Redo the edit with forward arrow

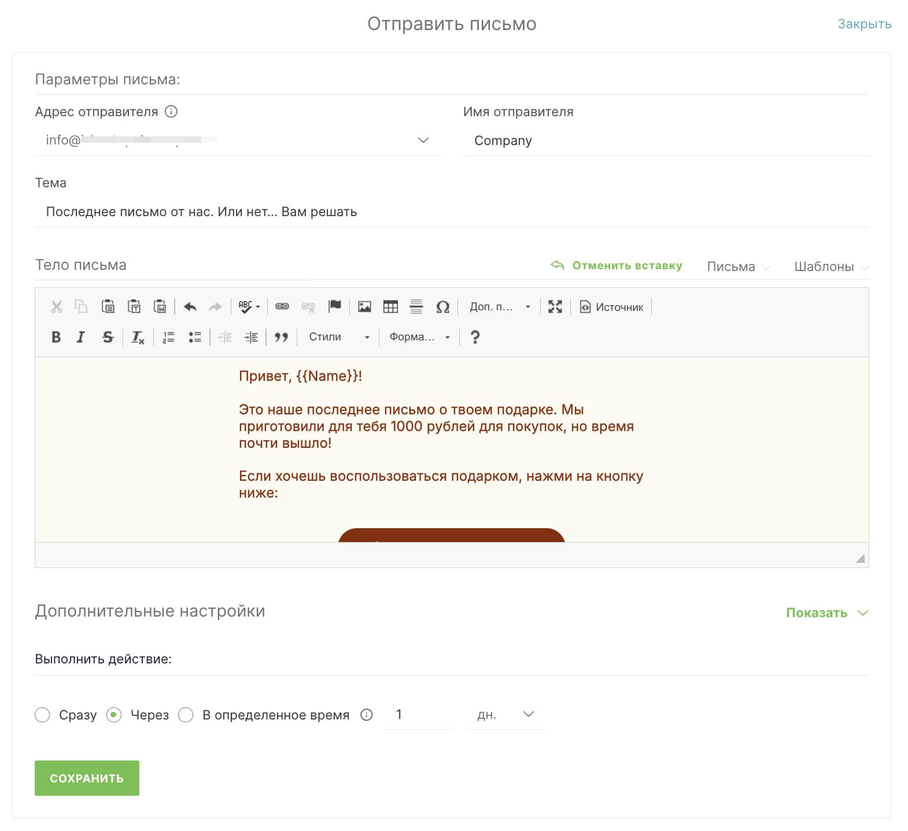pyautogui.click(x=215, y=307)
